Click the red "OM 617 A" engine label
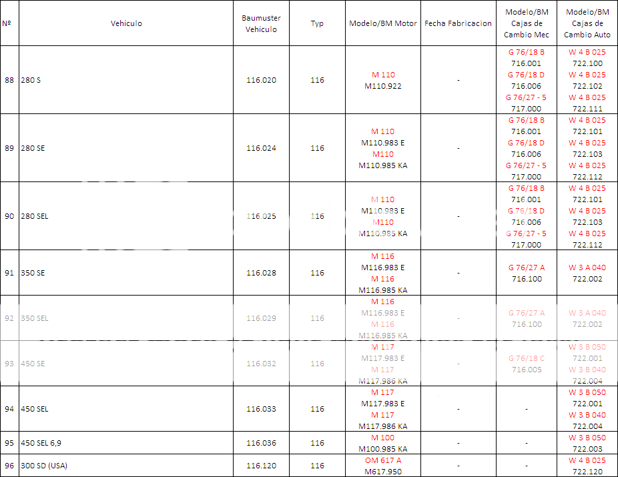The height and width of the screenshot is (477, 618). click(382, 460)
